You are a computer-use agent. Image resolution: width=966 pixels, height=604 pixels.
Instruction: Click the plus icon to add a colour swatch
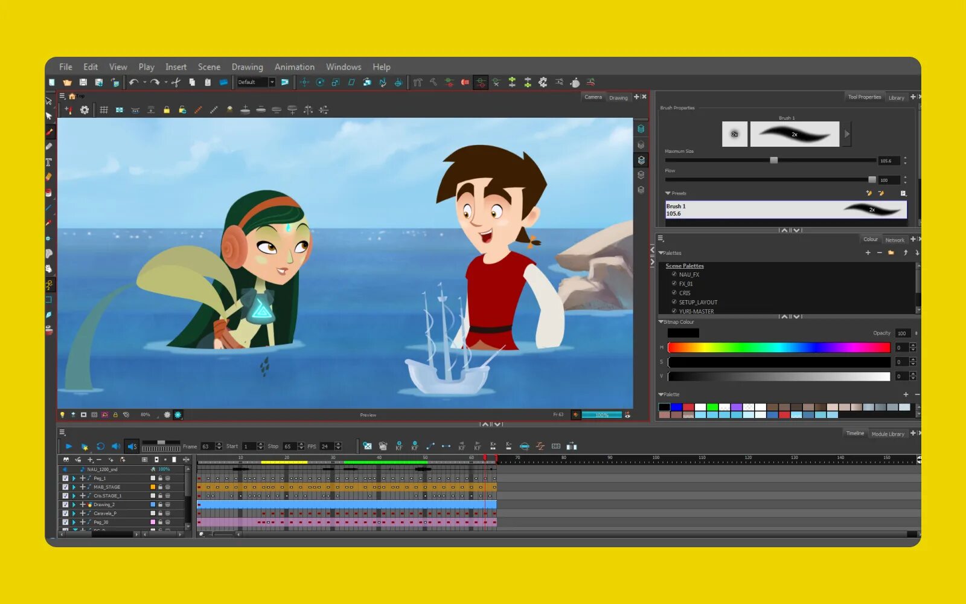[x=906, y=394]
